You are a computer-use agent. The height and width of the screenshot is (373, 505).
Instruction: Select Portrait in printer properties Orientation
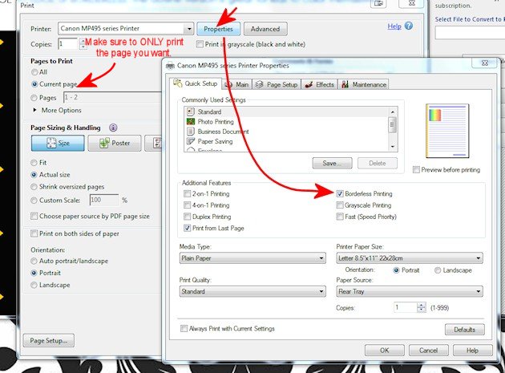[x=397, y=270]
